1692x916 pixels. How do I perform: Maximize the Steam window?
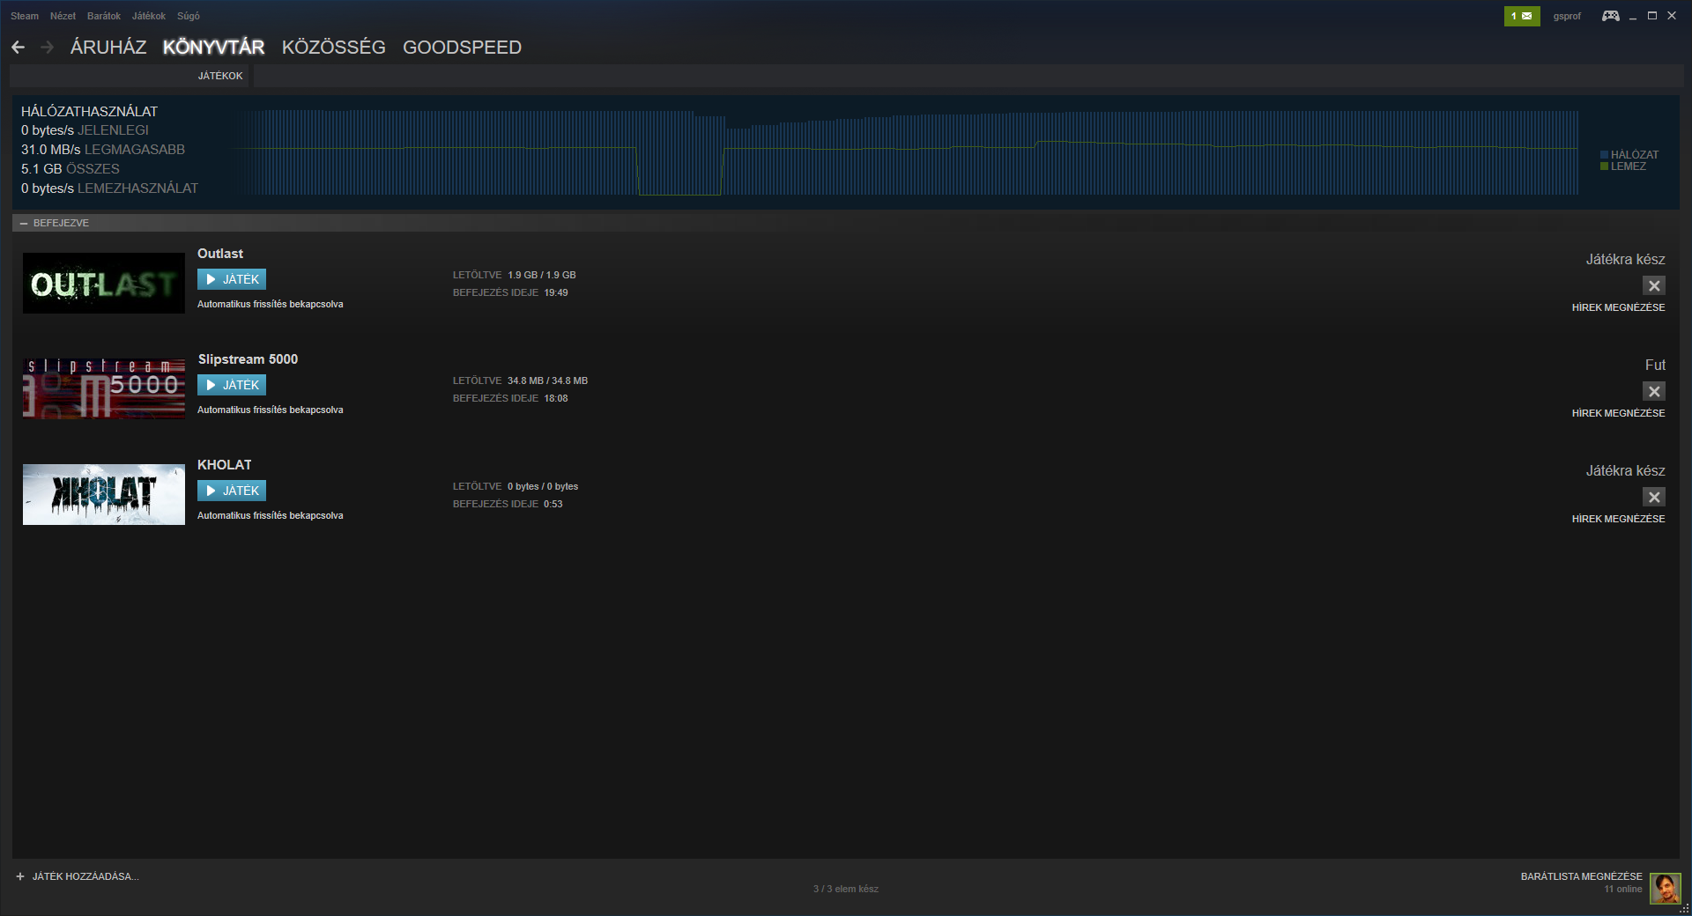(x=1652, y=16)
